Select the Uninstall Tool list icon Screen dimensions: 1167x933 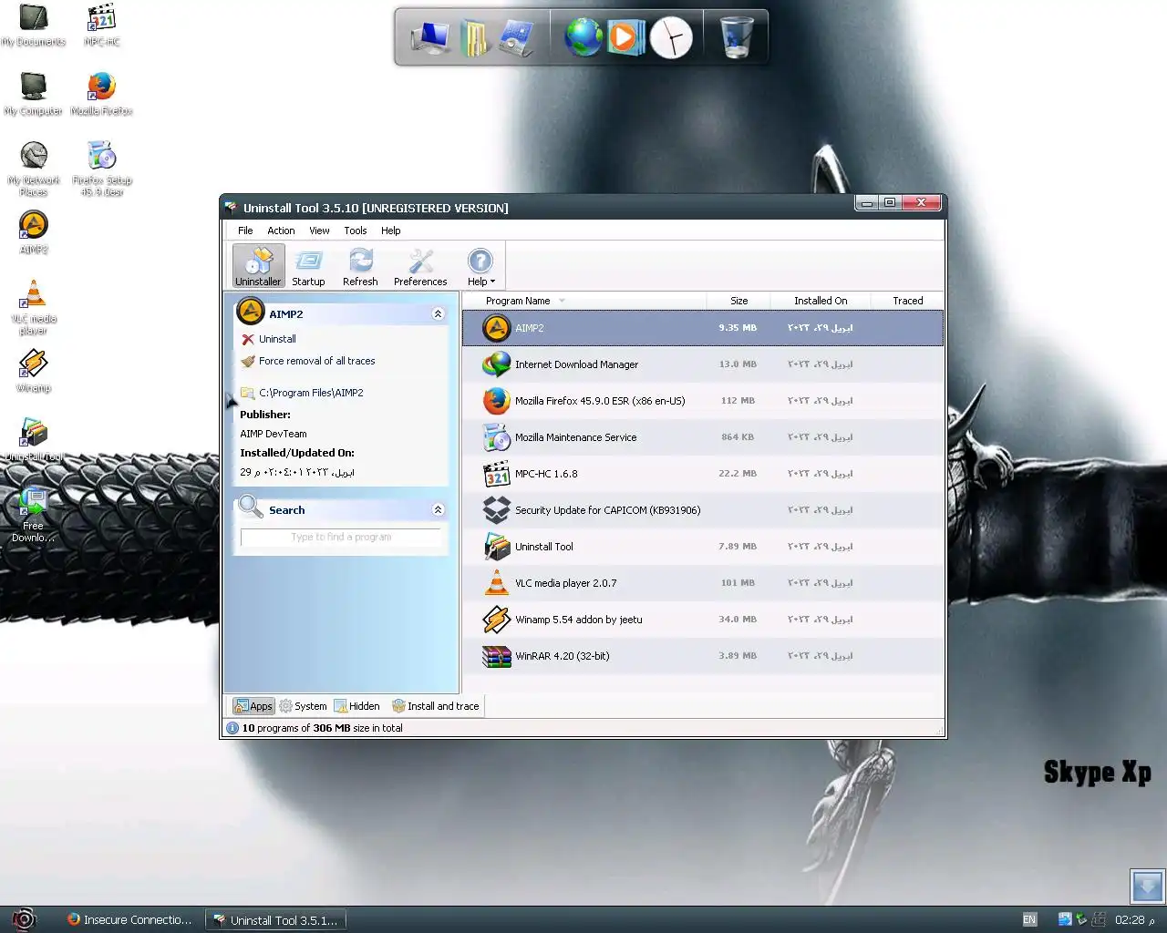497,547
